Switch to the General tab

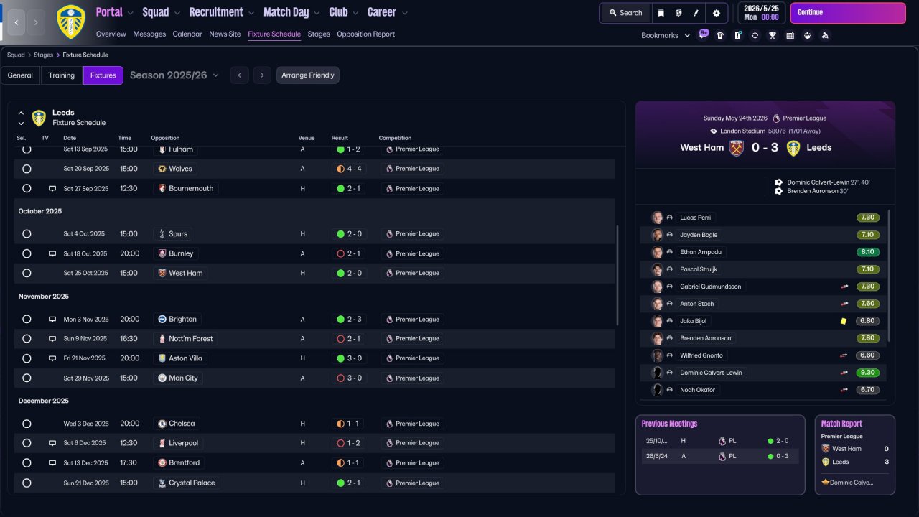pos(20,75)
